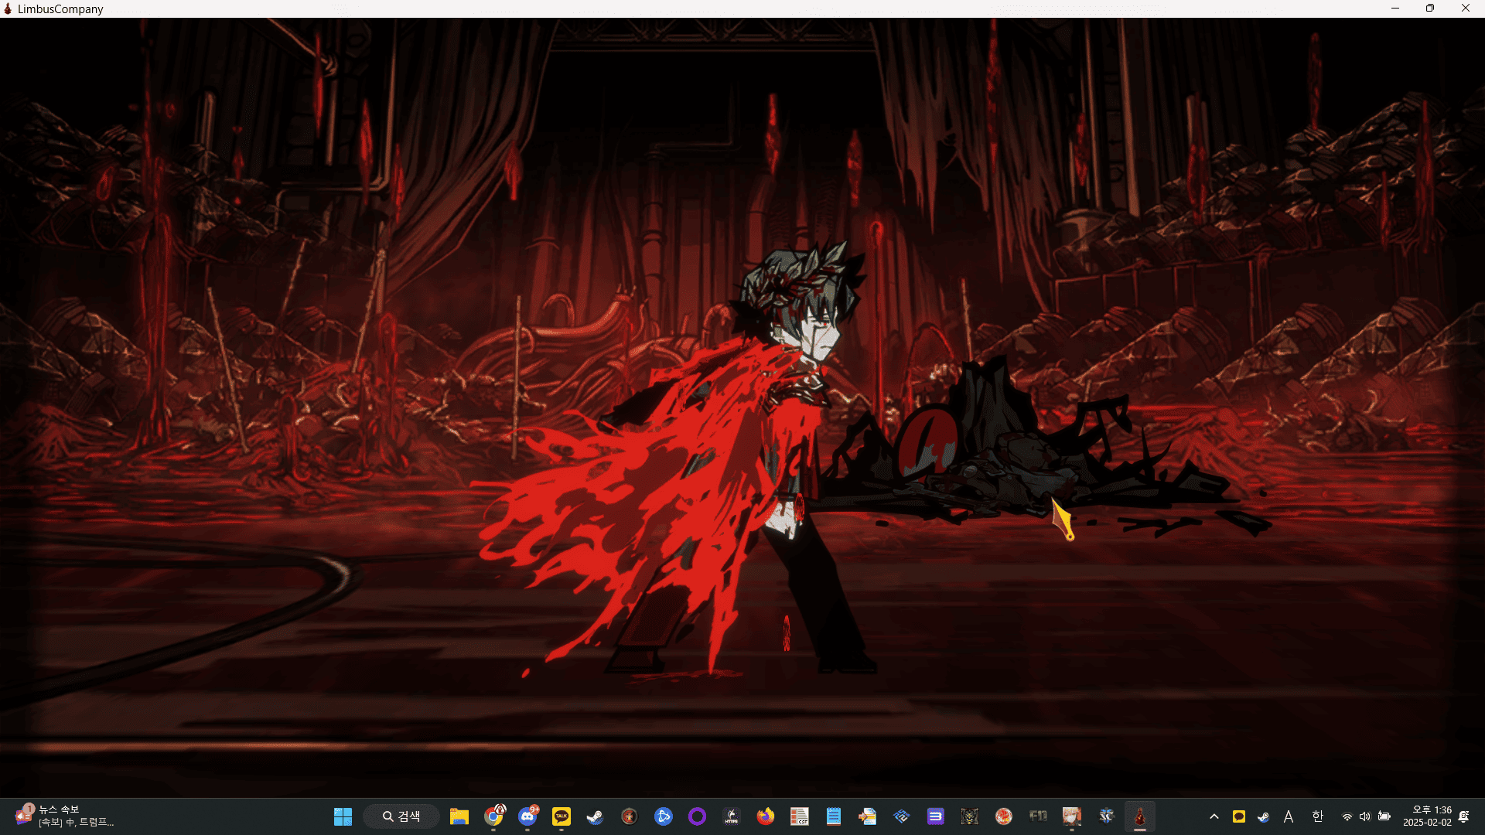Switch to Google Chrome in the taskbar
The image size is (1485, 835).
(x=493, y=816)
